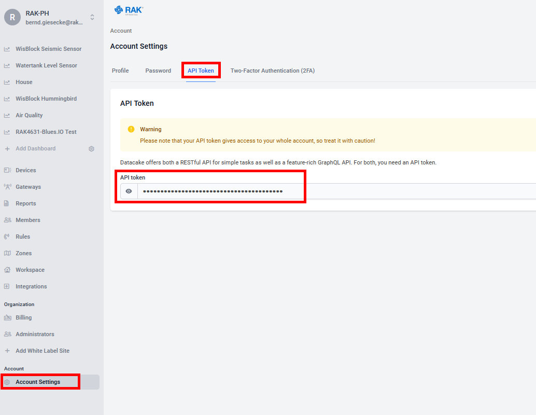Click the chart icon beside WisBlock Hummingbird
Viewport: 536px width, 415px height.
pos(7,99)
